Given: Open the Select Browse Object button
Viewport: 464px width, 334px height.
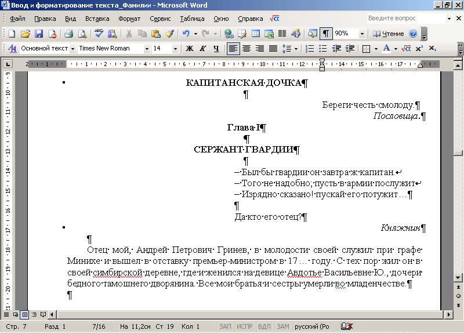Looking at the screenshot, I should [458, 296].
